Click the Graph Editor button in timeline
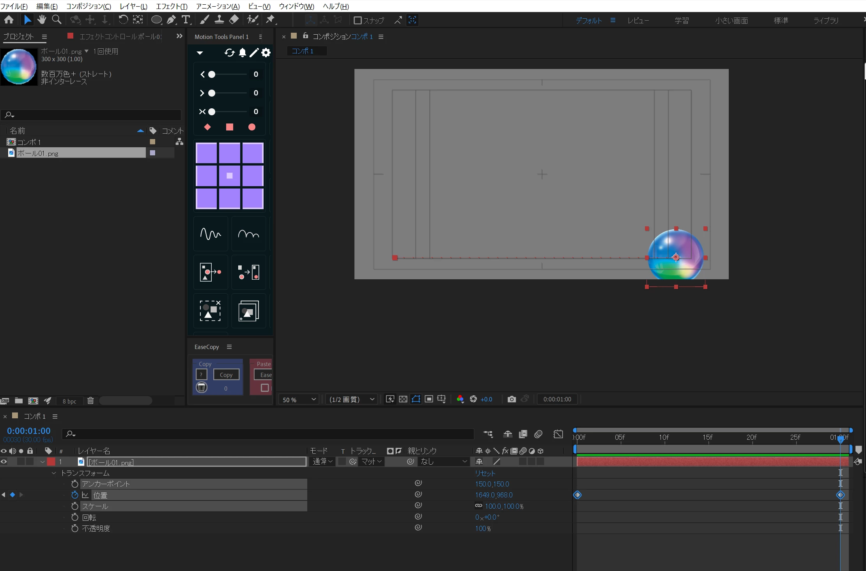Image resolution: width=866 pixels, height=571 pixels. coord(558,434)
